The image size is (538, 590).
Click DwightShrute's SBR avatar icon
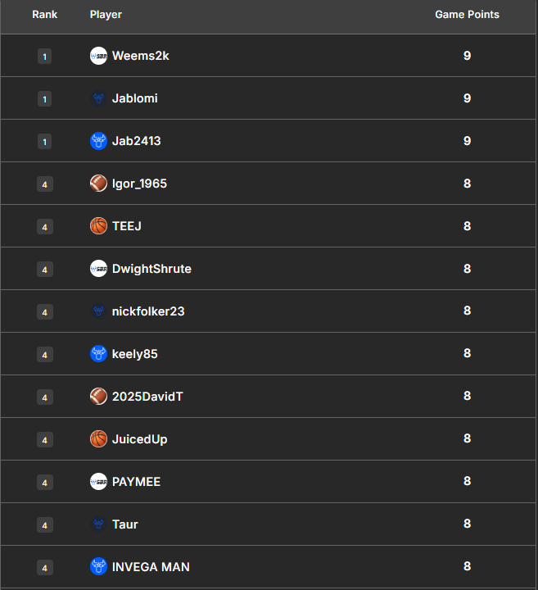coord(98,269)
